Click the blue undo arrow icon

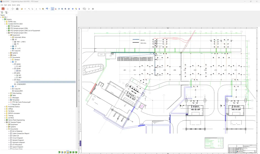(x=47, y=9)
